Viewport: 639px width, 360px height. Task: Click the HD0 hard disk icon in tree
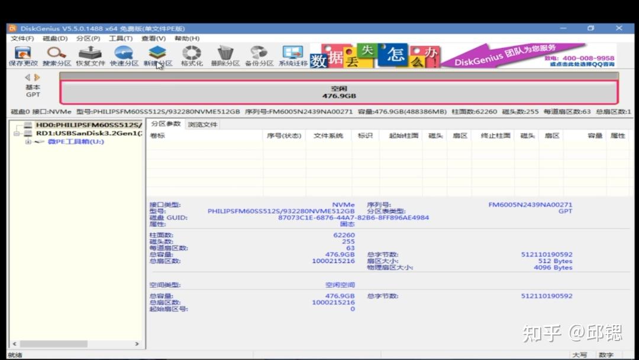point(28,125)
